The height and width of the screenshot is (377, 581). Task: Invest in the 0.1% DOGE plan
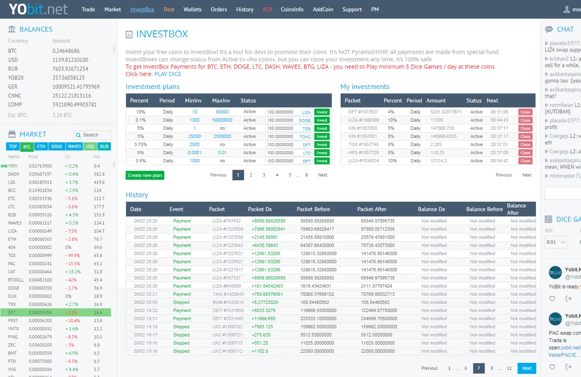pos(322,120)
